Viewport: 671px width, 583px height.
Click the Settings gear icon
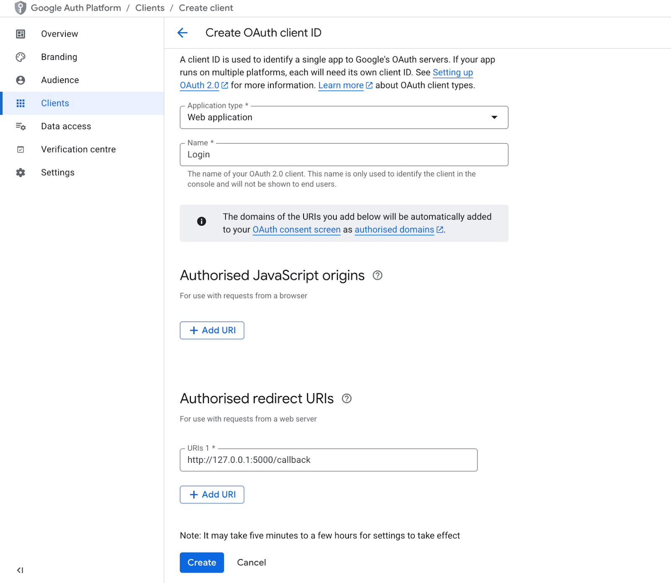[21, 172]
